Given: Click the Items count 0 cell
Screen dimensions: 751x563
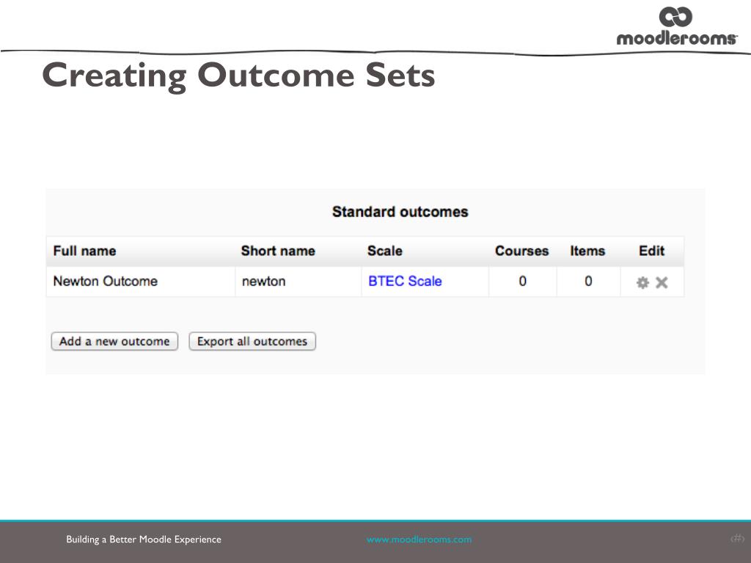Looking at the screenshot, I should pos(588,281).
